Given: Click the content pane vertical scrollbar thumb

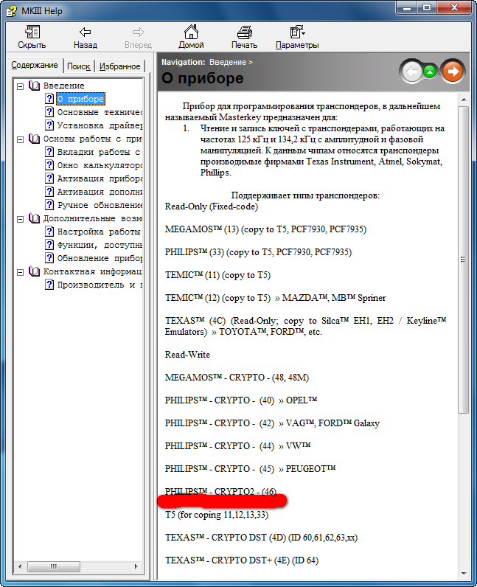Looking at the screenshot, I should (x=464, y=260).
